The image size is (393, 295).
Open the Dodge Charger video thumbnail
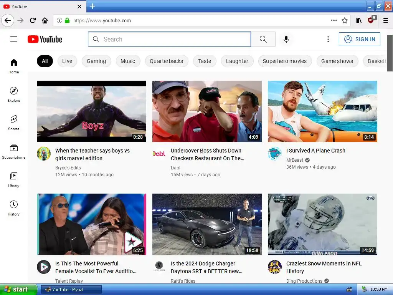coord(207,224)
